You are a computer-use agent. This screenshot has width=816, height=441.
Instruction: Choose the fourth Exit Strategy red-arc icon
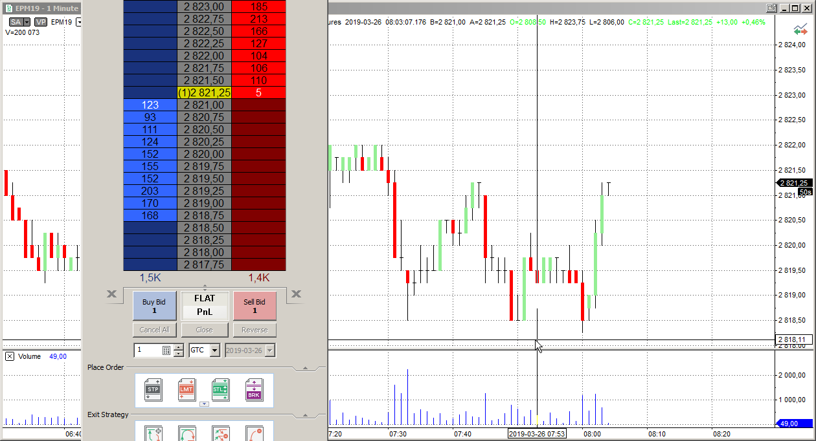pyautogui.click(x=254, y=433)
